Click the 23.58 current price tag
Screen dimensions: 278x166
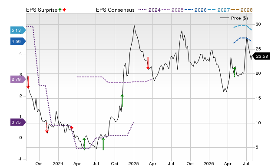click(261, 56)
